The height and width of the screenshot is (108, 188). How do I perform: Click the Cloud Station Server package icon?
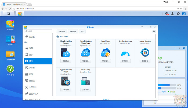tap(66, 52)
